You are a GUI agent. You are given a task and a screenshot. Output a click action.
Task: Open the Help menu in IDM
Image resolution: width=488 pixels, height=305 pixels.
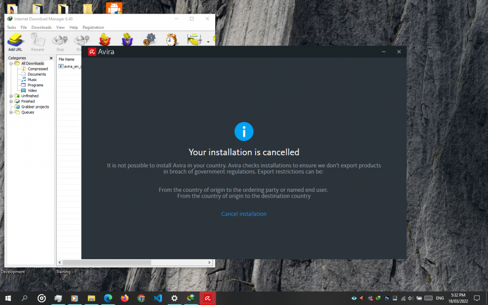pyautogui.click(x=74, y=27)
